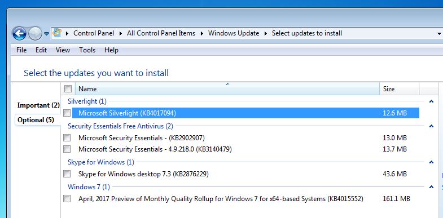
Task: Collapse the Skype for Windows group chevron
Action: click(x=431, y=162)
